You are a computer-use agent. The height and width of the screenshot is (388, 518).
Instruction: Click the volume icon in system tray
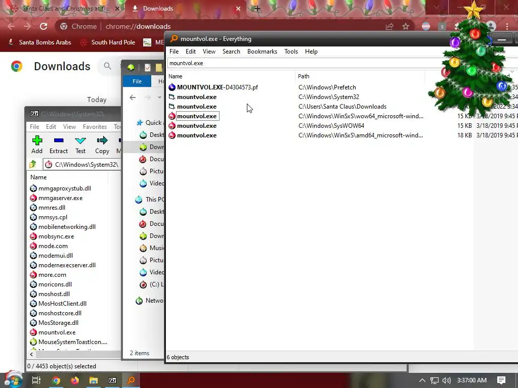(446, 380)
